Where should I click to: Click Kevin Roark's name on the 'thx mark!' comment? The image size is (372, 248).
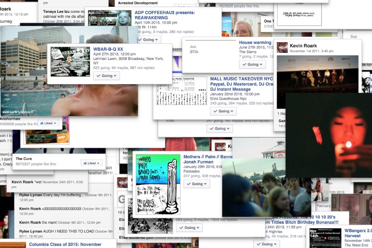tap(30, 222)
